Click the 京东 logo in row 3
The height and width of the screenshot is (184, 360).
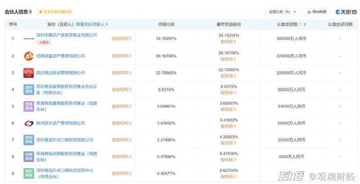click(29, 73)
